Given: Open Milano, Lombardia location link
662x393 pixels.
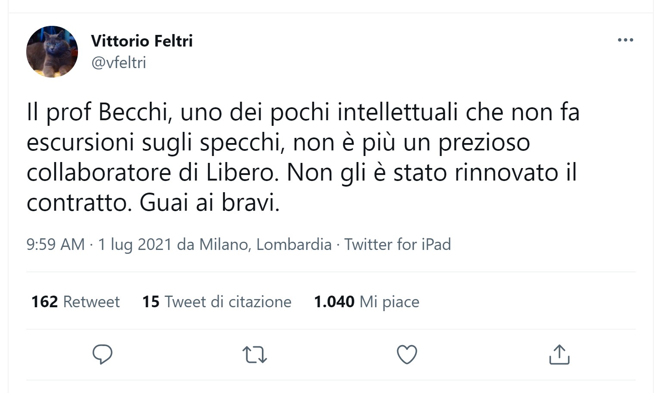Looking at the screenshot, I should pos(265,244).
